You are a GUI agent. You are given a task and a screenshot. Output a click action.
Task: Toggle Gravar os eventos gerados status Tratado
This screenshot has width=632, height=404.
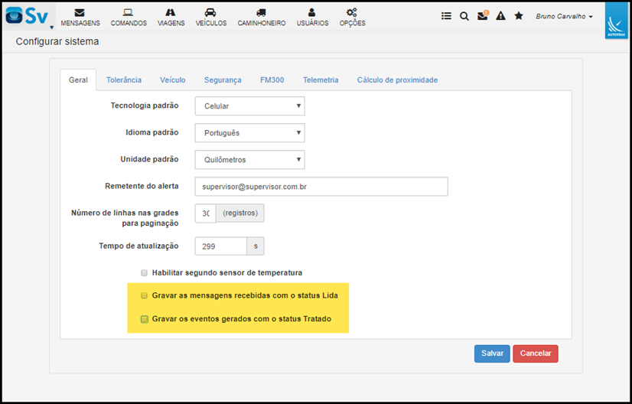pos(144,319)
